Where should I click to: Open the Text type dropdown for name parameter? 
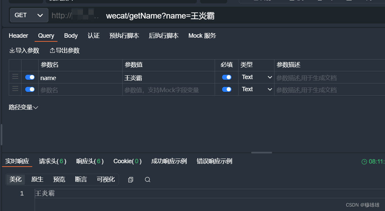point(256,77)
